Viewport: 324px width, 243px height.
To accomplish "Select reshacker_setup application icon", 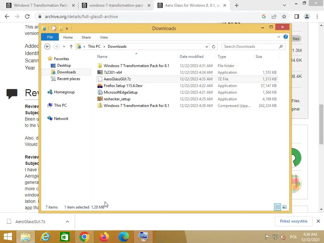I will pos(100,99).
